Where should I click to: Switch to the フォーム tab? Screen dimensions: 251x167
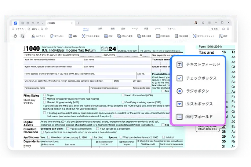171,29
